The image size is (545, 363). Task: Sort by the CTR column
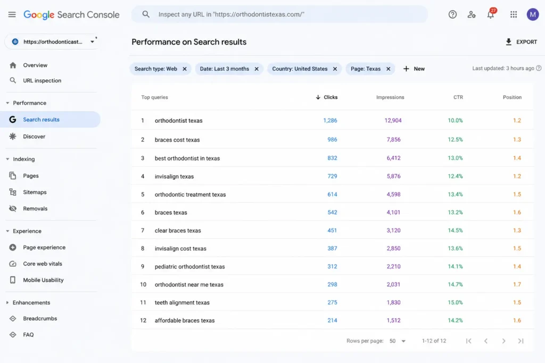point(458,97)
